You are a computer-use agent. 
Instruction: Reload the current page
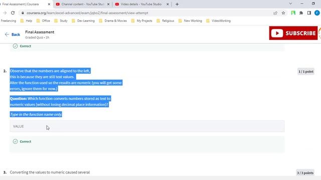click(13, 13)
